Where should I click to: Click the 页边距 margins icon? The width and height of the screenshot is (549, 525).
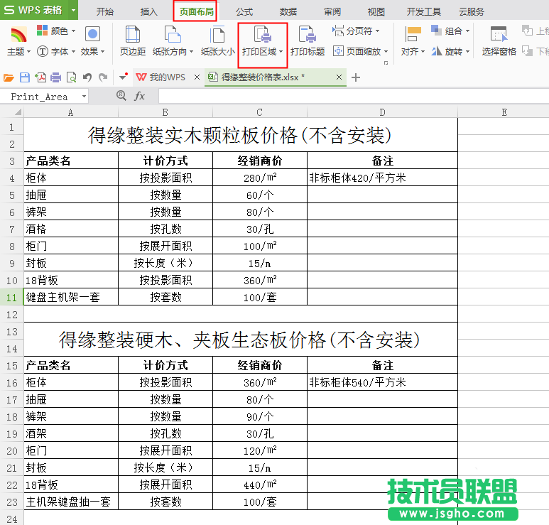coord(132,35)
